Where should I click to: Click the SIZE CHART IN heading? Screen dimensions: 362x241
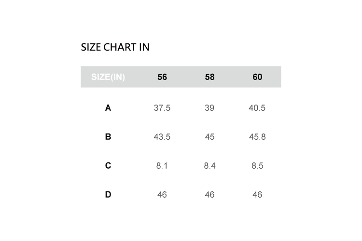115,47
